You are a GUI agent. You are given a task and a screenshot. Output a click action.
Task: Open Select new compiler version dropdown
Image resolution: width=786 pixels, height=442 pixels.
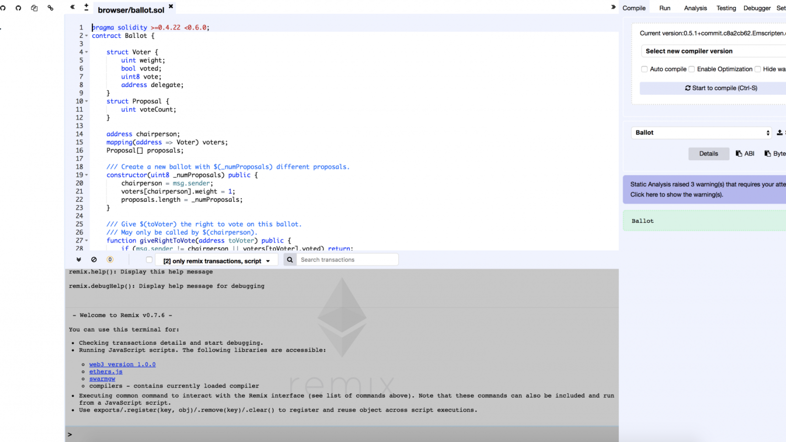point(713,51)
